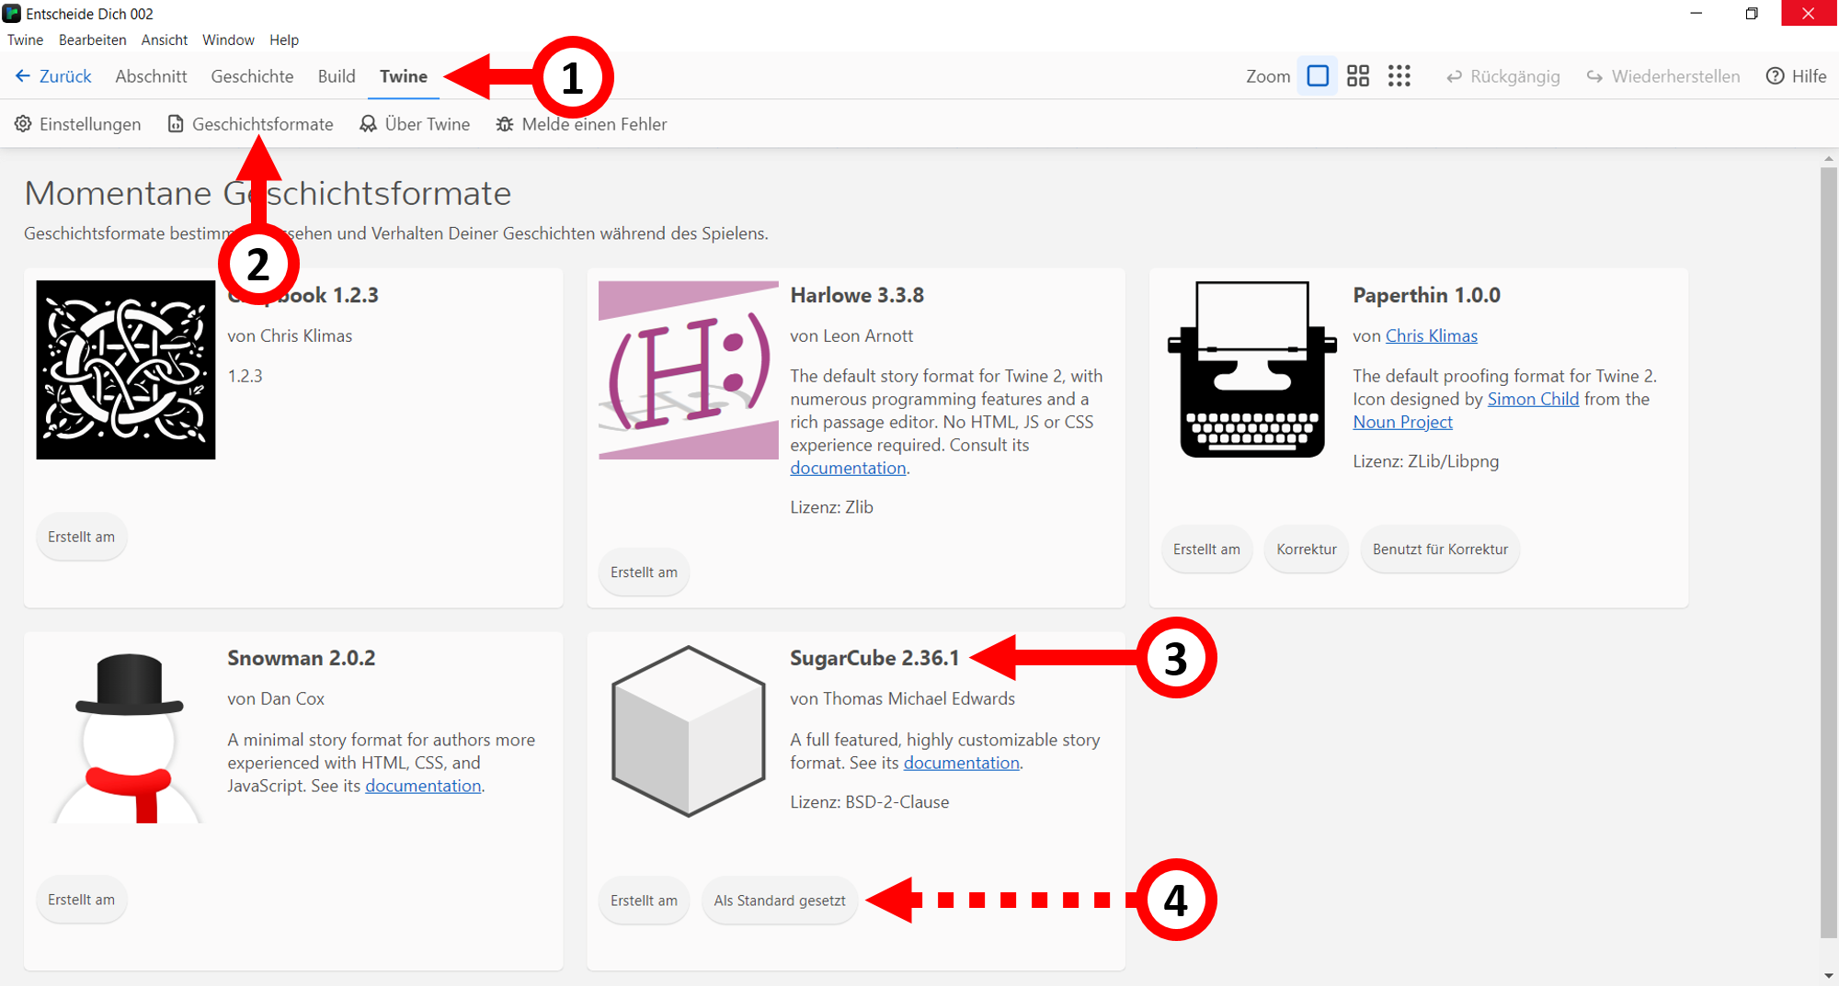Image resolution: width=1839 pixels, height=986 pixels.
Task: Open the Noun Project link
Action: (1402, 422)
